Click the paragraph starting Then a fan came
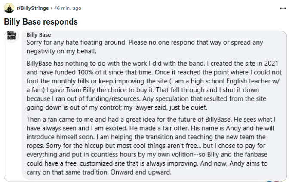Screen dimensions: 289x184 click(x=151, y=146)
